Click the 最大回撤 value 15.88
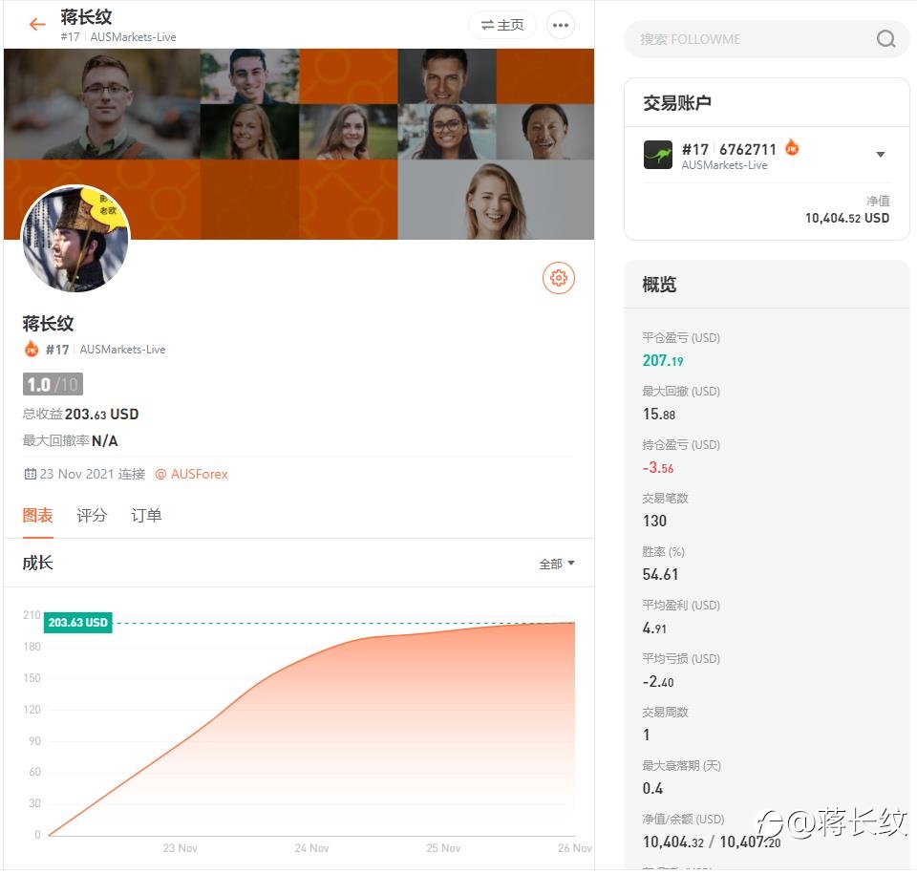 point(658,415)
